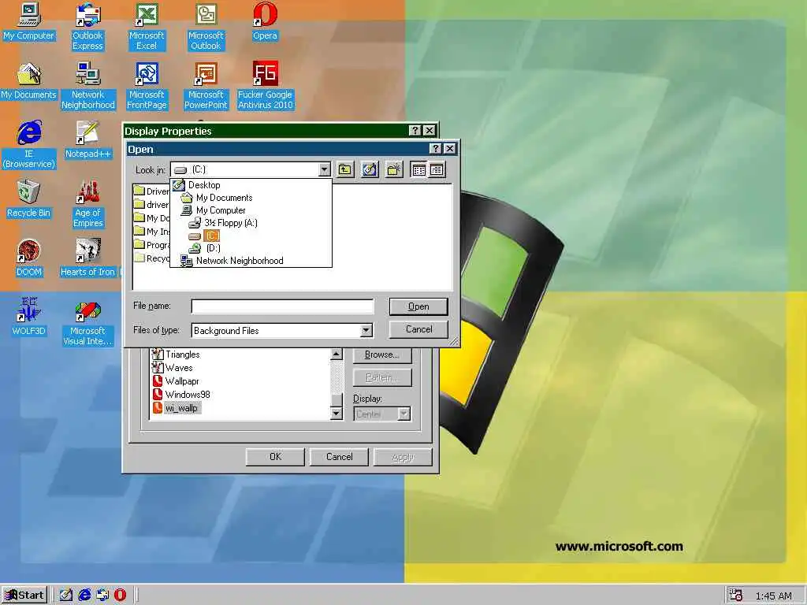This screenshot has width=807, height=605.
Task: Launch Outlook Express from quick launch bar
Action: [102, 595]
